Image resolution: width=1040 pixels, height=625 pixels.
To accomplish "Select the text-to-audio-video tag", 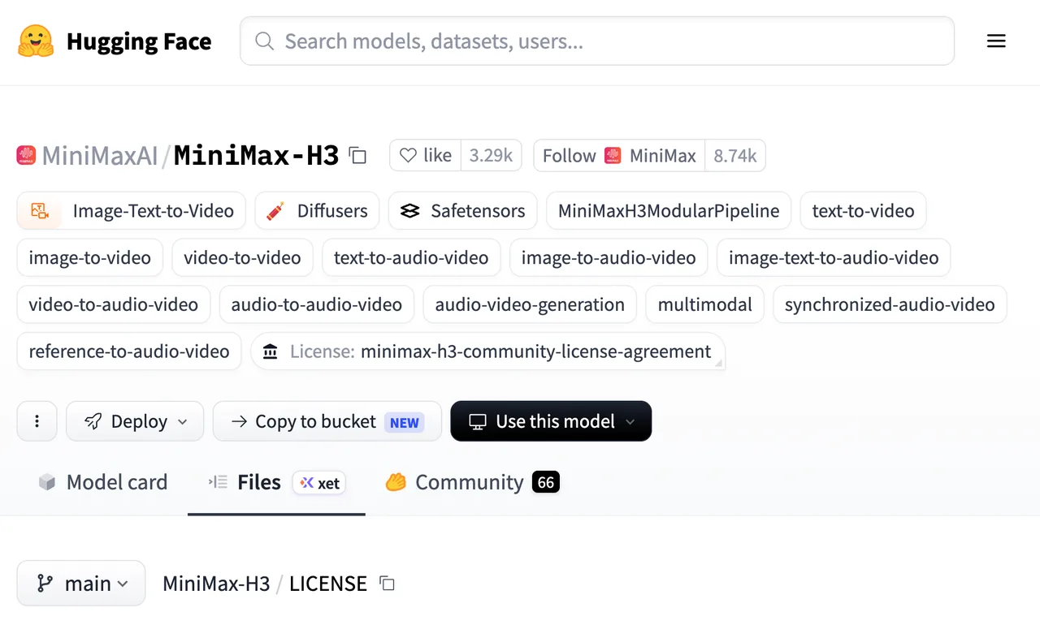I will [411, 258].
